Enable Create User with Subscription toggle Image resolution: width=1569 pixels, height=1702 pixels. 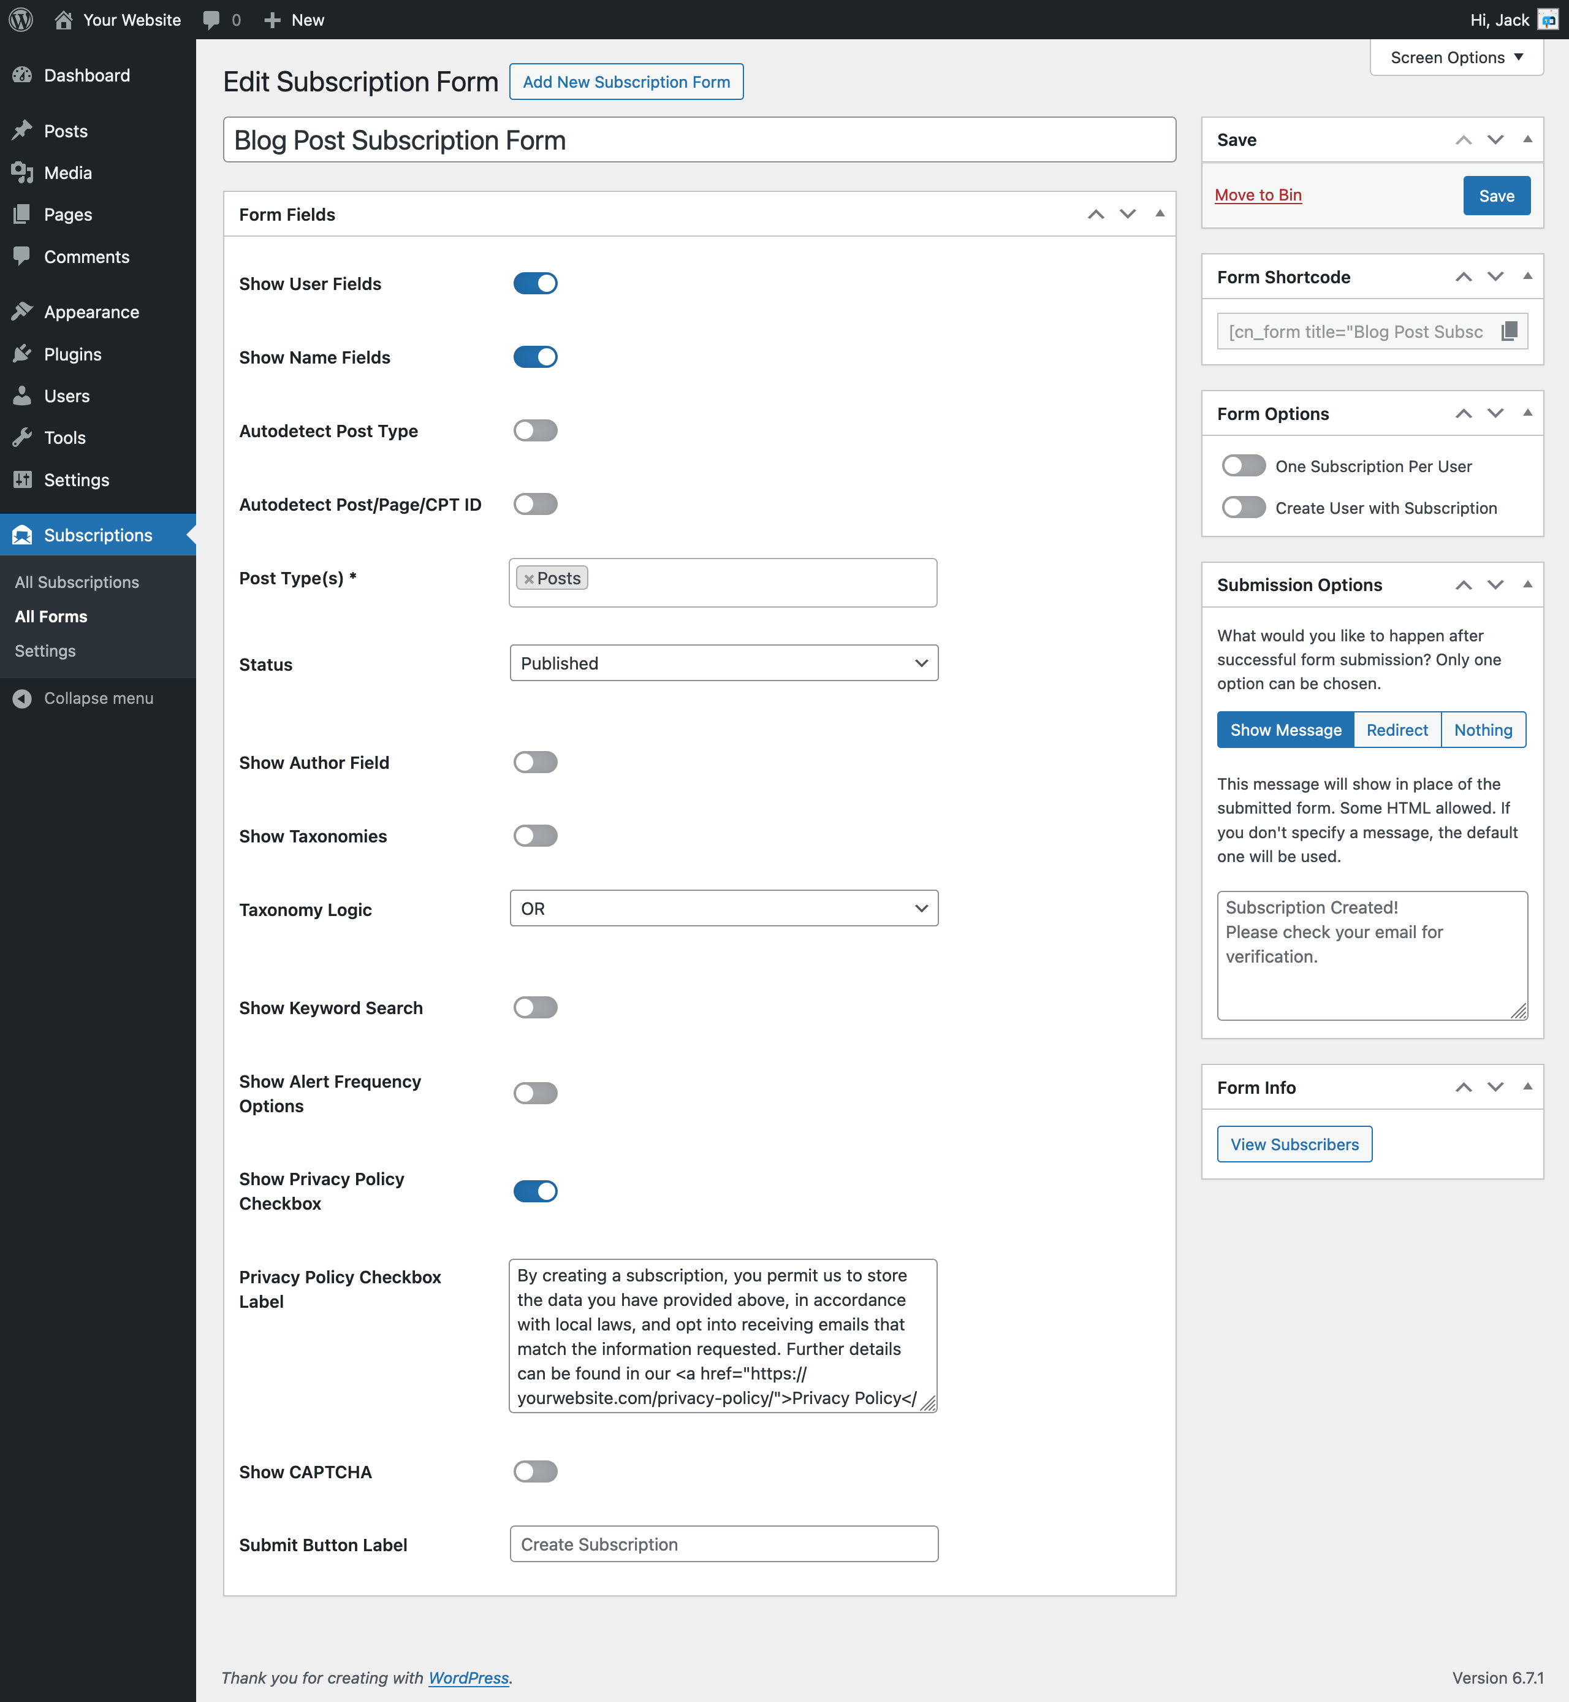(x=1244, y=507)
